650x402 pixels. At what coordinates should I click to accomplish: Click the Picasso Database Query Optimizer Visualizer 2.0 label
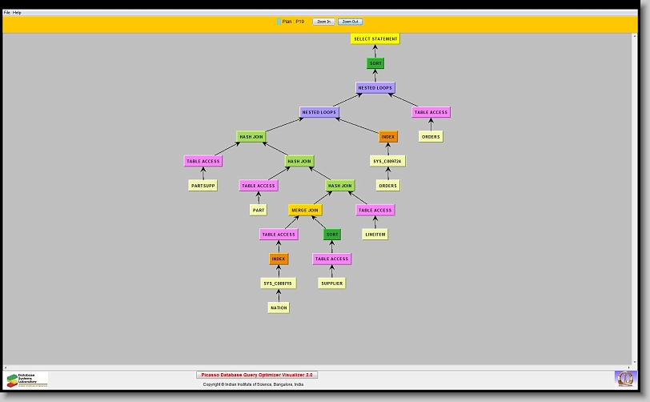[x=257, y=375]
